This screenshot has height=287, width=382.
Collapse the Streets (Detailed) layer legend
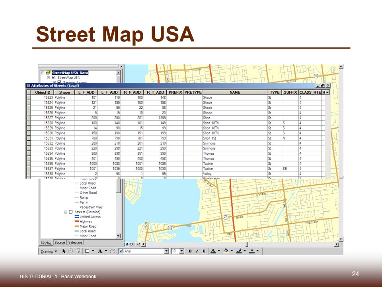(65, 212)
